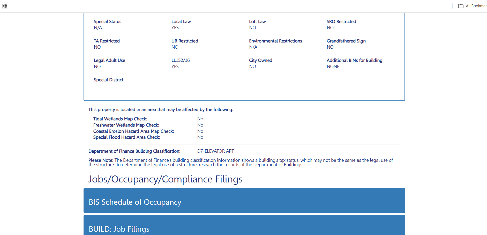Click the Tidal Wetlands Map Check label
487x235 pixels.
[x=120, y=119]
